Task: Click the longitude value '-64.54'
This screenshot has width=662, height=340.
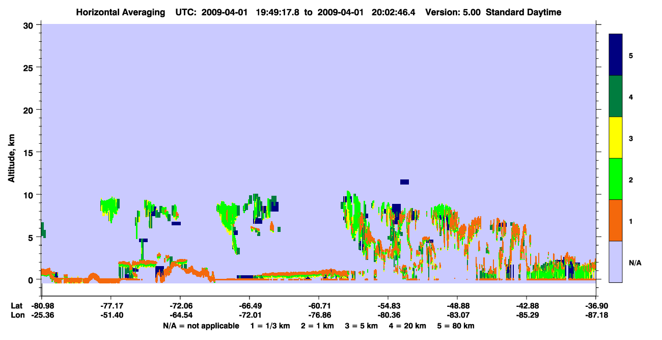Action: (180, 316)
